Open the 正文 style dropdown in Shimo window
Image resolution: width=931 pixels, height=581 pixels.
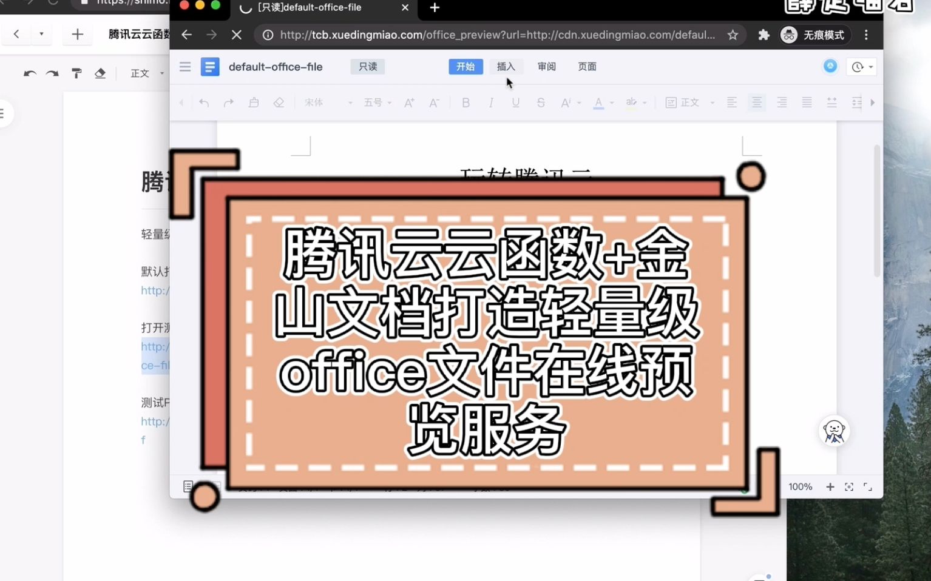[x=147, y=73]
